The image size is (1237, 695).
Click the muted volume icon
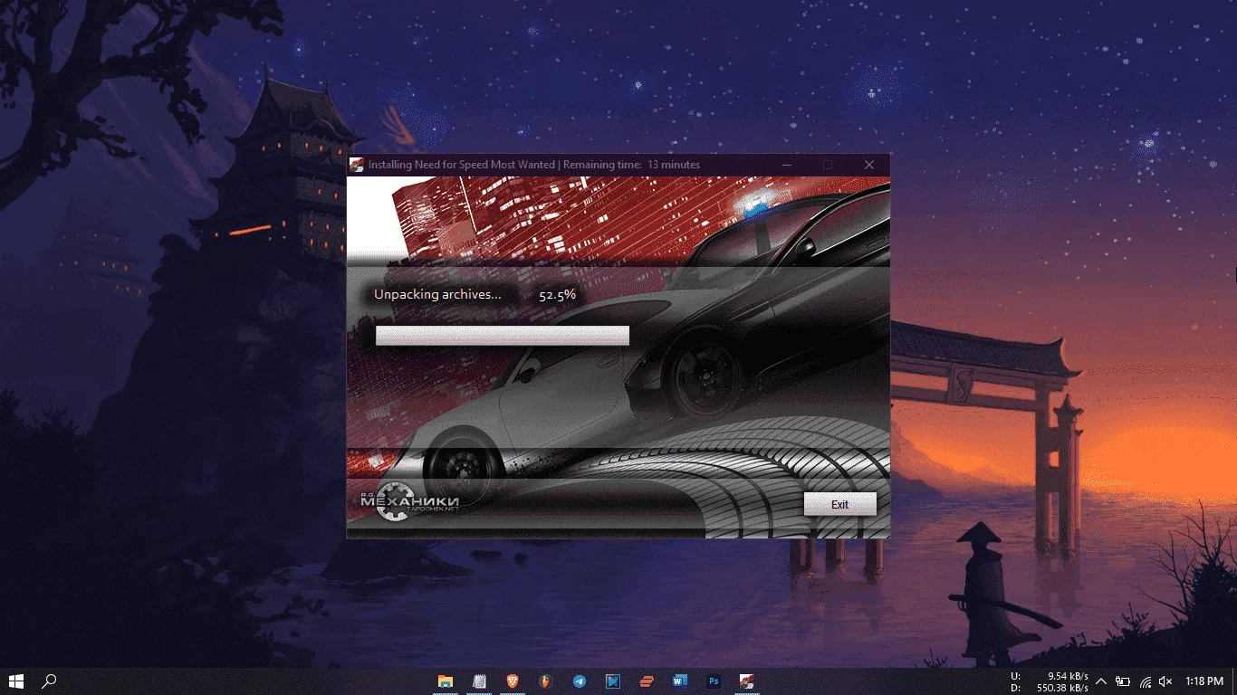point(1166,681)
